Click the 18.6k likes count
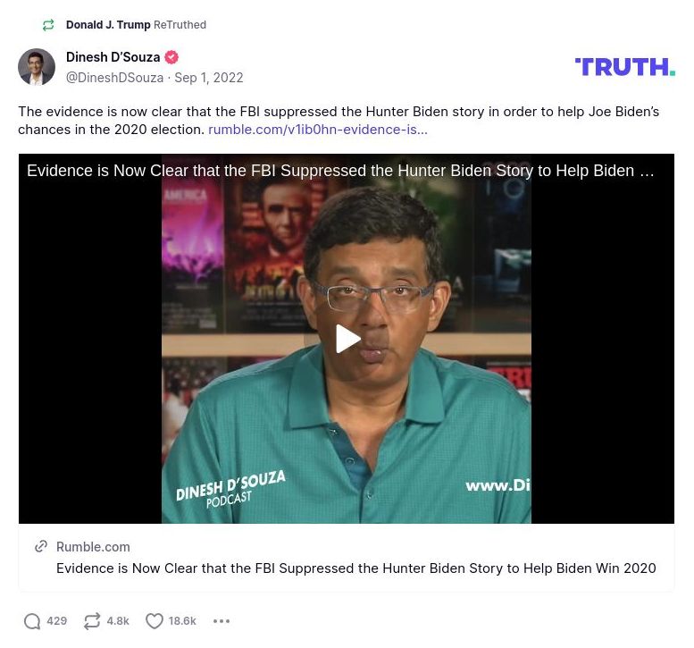 182,621
